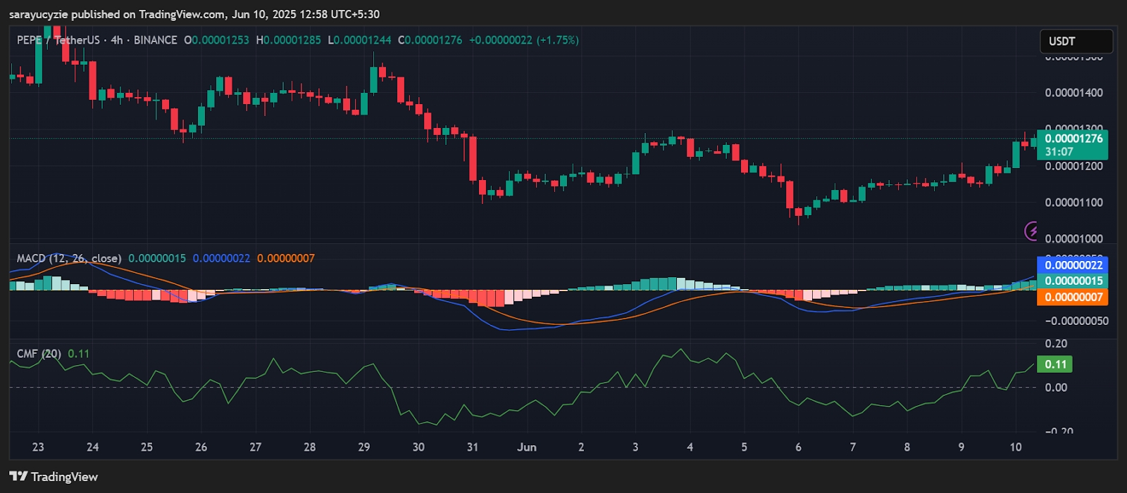This screenshot has height=493, width=1127.
Task: Click the green current price label 0.00001276
Action: point(1073,139)
